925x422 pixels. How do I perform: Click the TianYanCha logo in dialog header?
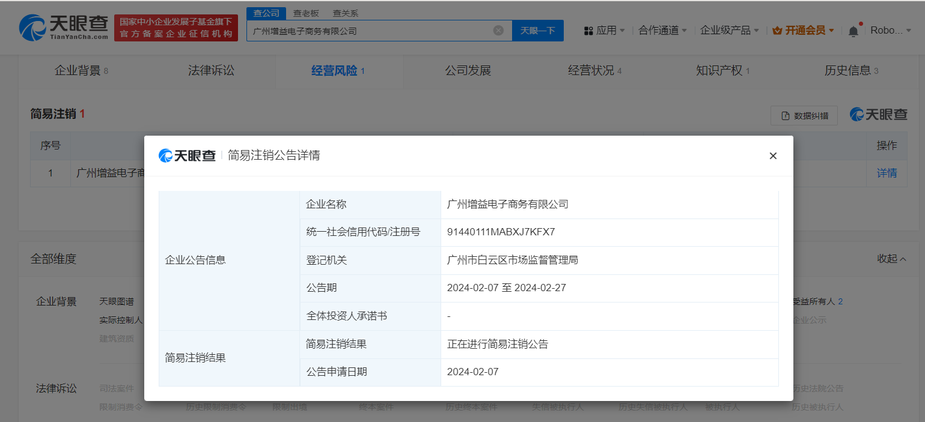click(187, 156)
